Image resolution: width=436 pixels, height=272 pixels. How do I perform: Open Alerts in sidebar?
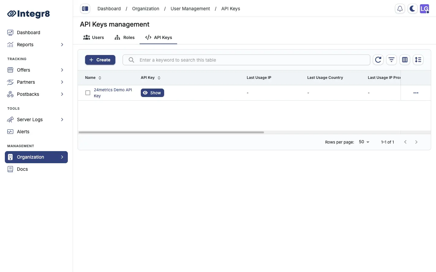click(36, 132)
